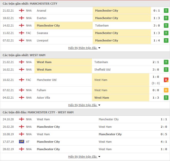Viewport: 170px width, 161px height.
Task: Click score 1 : 0 in 28.02.19 match
Action: pos(164,149)
